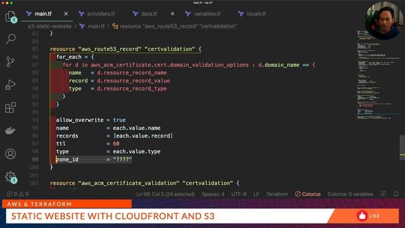Click the unsaved dot on data.tf tab
The height and width of the screenshot is (228, 405).
coord(172,14)
